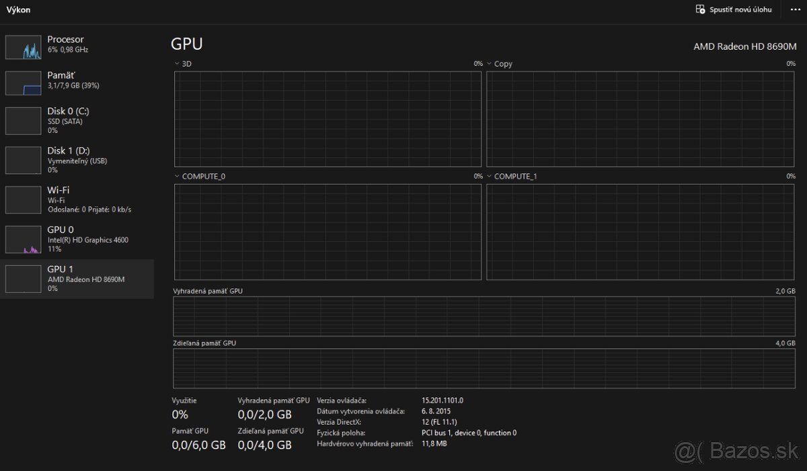Click the Vyhradená pamäť GPU graph
Image resolution: width=807 pixels, height=471 pixels.
coord(484,316)
